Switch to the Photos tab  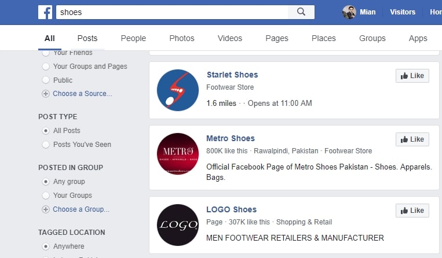[182, 38]
